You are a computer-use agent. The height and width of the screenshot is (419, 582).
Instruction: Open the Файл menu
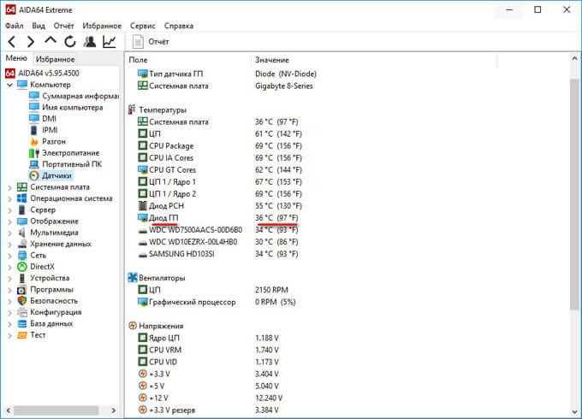[x=15, y=26]
